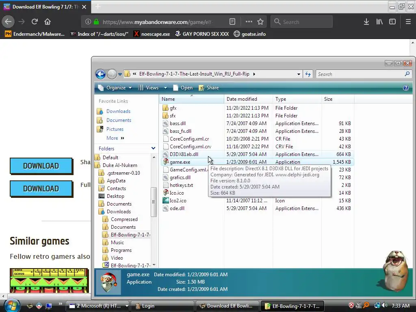The height and width of the screenshot is (312, 416).
Task: Sort files by Type column
Action: [x=297, y=99]
